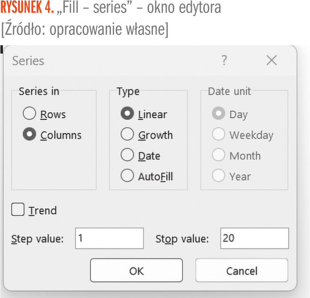Click the Series dialog title bar
The image size is (310, 298).
click(x=121, y=61)
